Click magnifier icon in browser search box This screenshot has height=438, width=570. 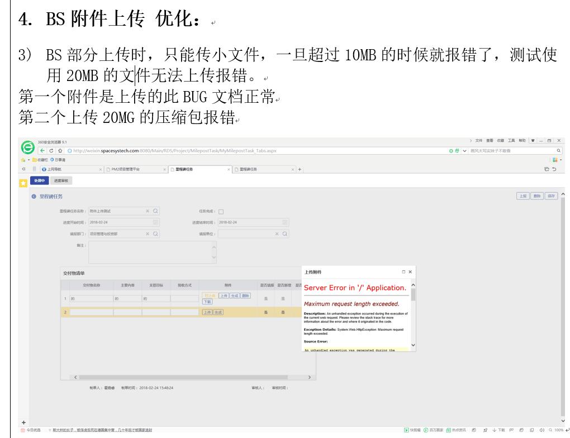[x=558, y=150]
